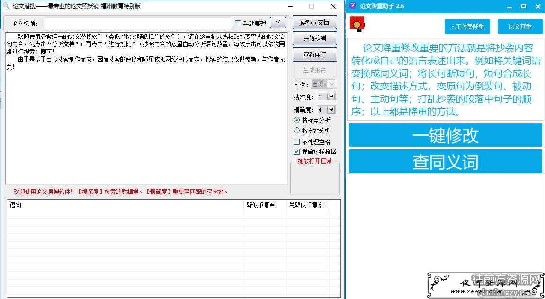Click the red status message below text area
This screenshot has height=299, width=545.
pyautogui.click(x=120, y=191)
